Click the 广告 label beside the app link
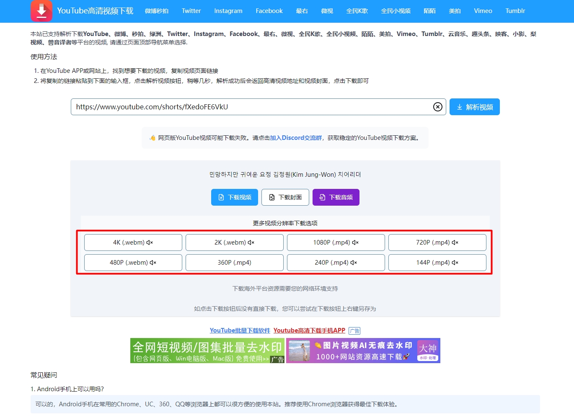The width and height of the screenshot is (574, 418). tap(354, 331)
